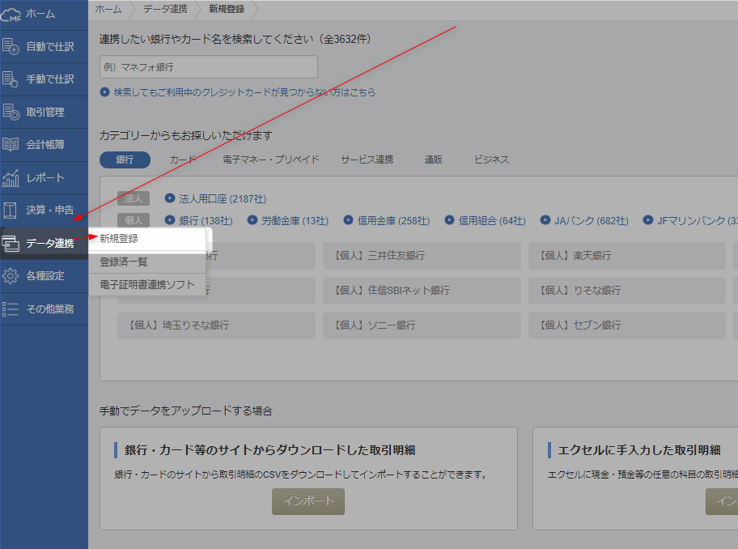Choose 新規登録 from the data link submenu
The image size is (738, 549).
tap(119, 239)
